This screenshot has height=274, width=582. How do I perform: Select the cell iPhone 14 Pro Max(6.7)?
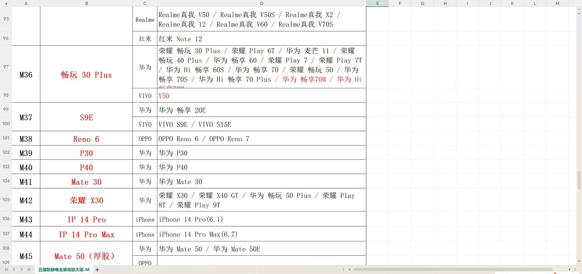pos(262,234)
